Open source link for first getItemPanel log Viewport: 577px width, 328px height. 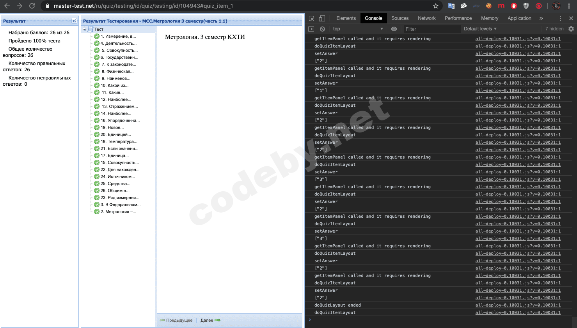tap(518, 39)
